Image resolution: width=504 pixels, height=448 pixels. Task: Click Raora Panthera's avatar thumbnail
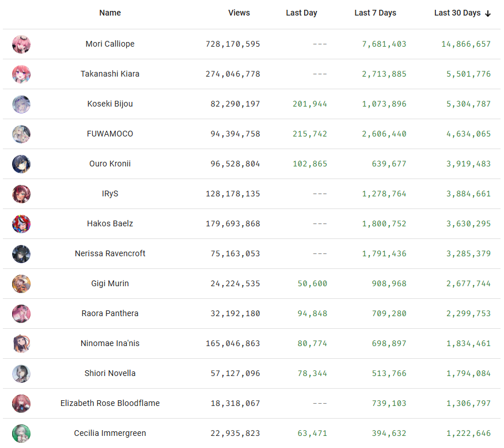coord(21,314)
